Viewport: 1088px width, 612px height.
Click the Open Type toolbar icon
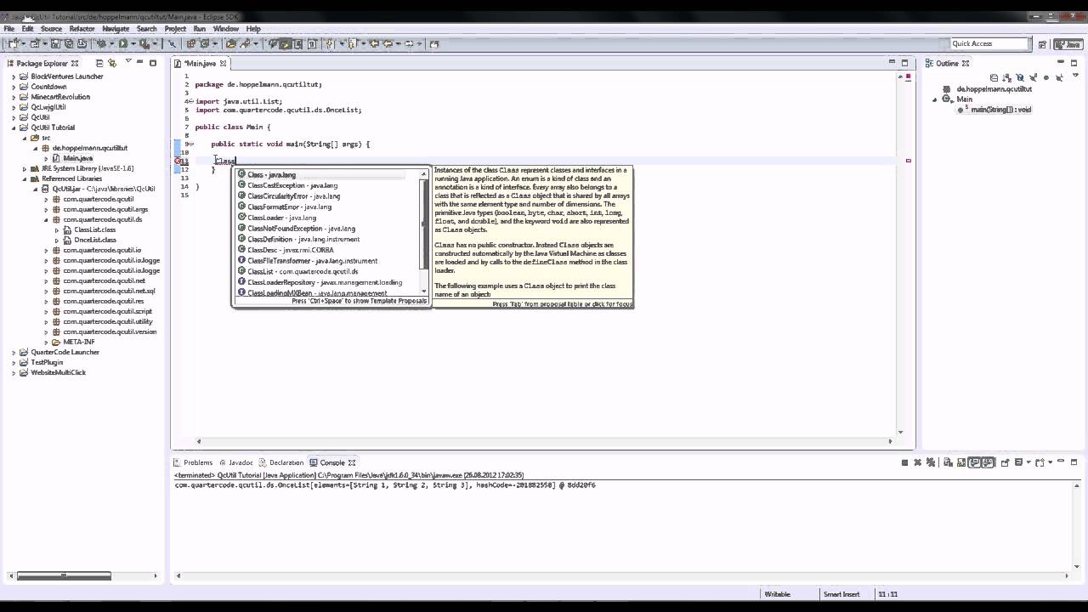(x=231, y=42)
